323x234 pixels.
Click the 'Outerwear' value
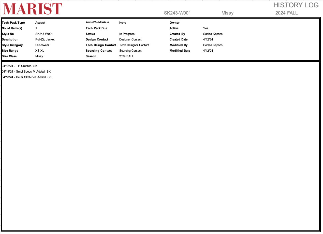point(42,45)
